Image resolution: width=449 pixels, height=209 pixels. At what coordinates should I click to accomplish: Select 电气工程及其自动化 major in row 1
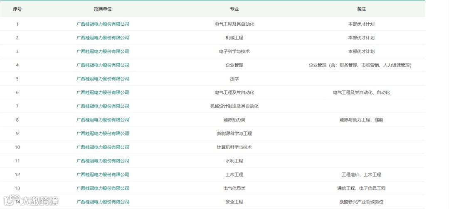click(234, 24)
